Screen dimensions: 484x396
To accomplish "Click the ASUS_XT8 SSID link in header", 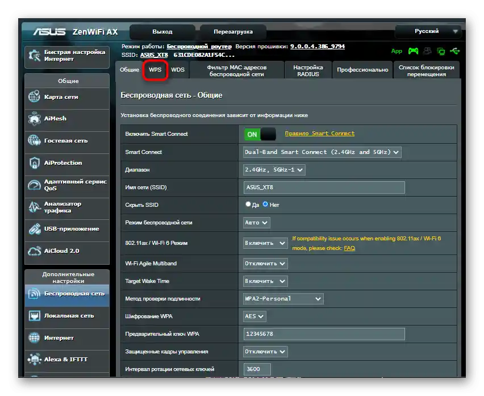I will click(x=154, y=55).
